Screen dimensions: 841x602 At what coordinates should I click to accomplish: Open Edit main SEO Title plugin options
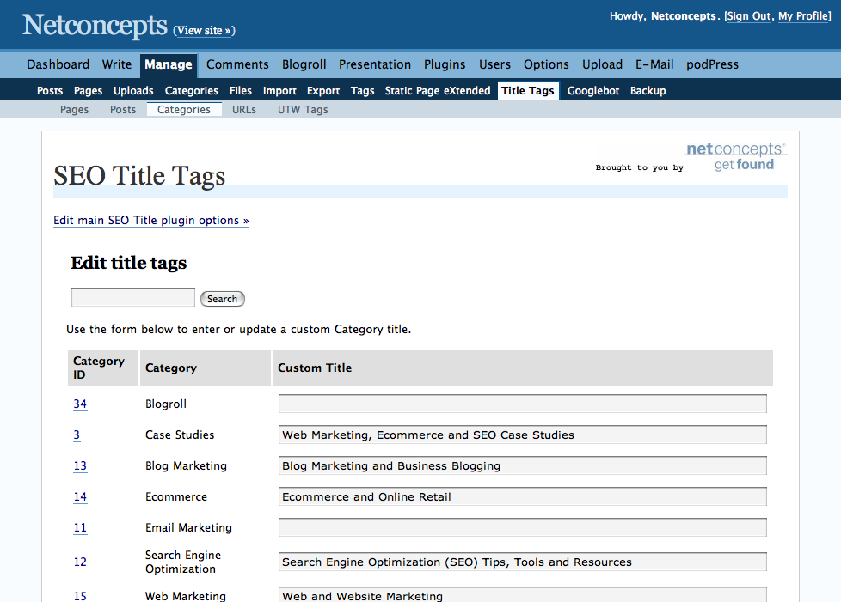point(151,221)
